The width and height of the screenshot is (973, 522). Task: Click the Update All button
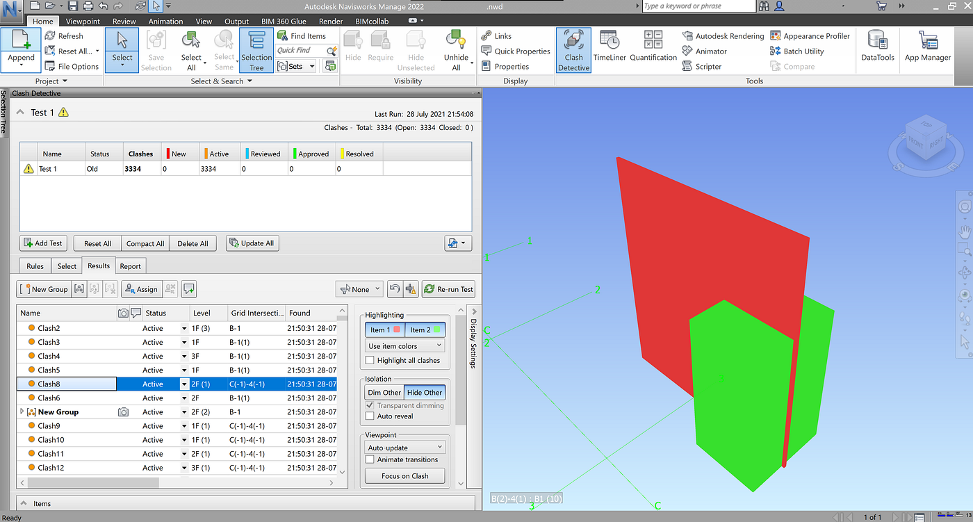pos(252,243)
